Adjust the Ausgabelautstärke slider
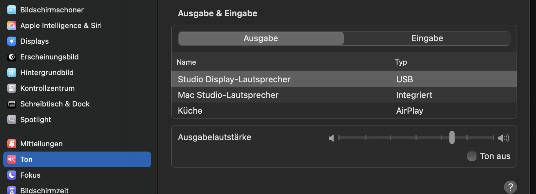536x194 pixels. tap(452, 137)
